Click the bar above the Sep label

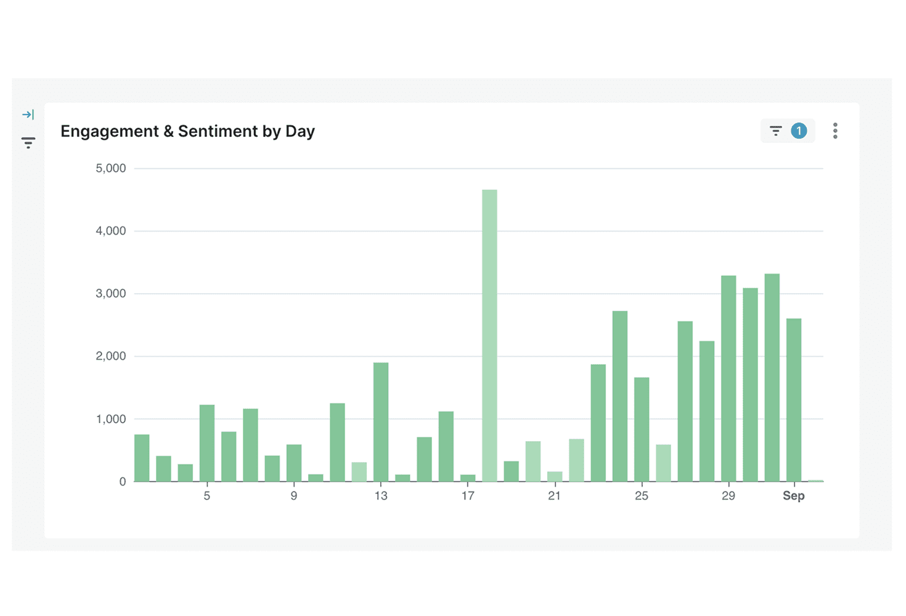(x=794, y=400)
